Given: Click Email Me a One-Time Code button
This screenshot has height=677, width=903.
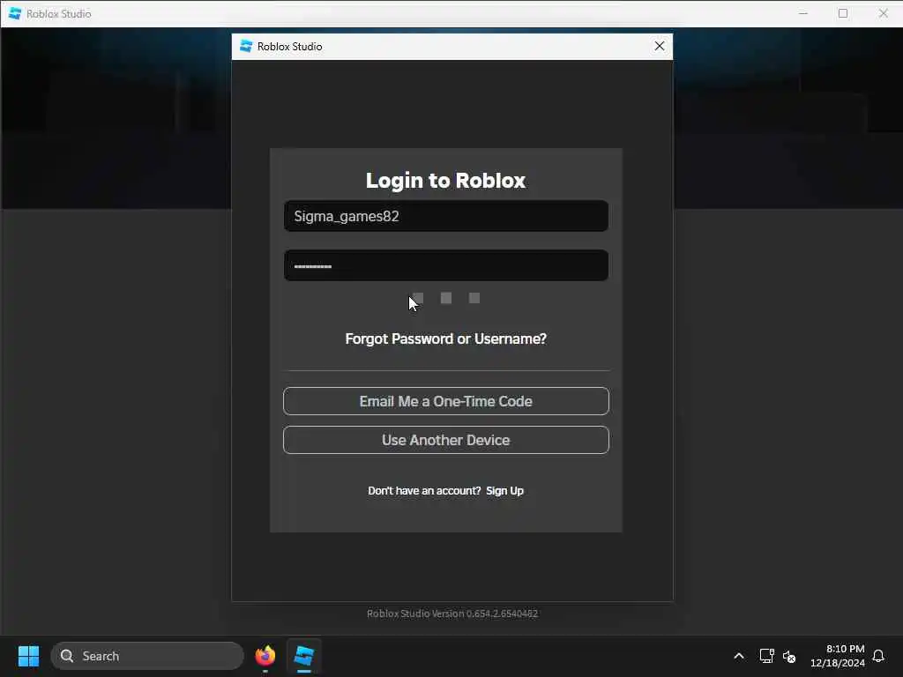Looking at the screenshot, I should click(x=445, y=401).
